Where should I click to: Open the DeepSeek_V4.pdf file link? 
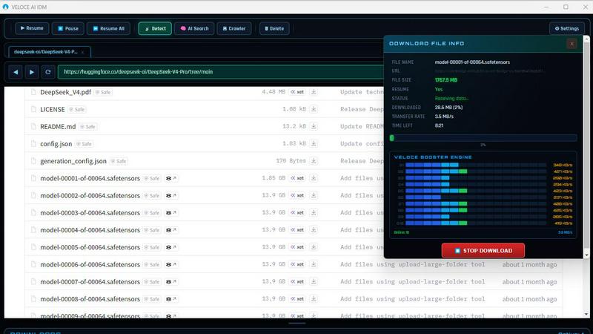click(65, 92)
